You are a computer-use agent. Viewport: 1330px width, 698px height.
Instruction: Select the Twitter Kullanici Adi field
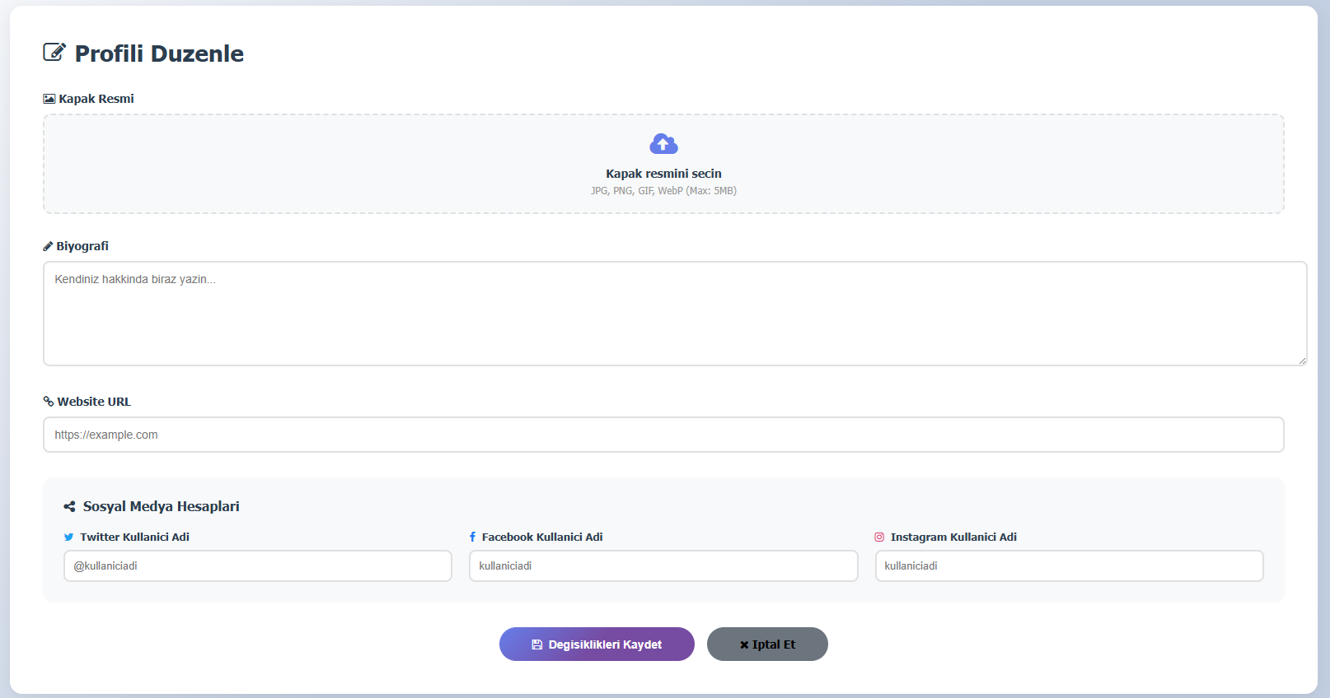click(258, 565)
